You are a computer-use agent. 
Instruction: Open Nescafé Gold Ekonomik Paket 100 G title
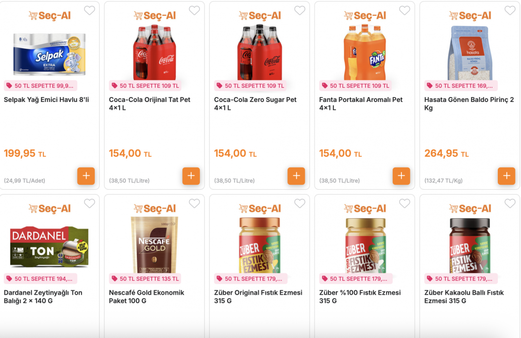click(147, 297)
